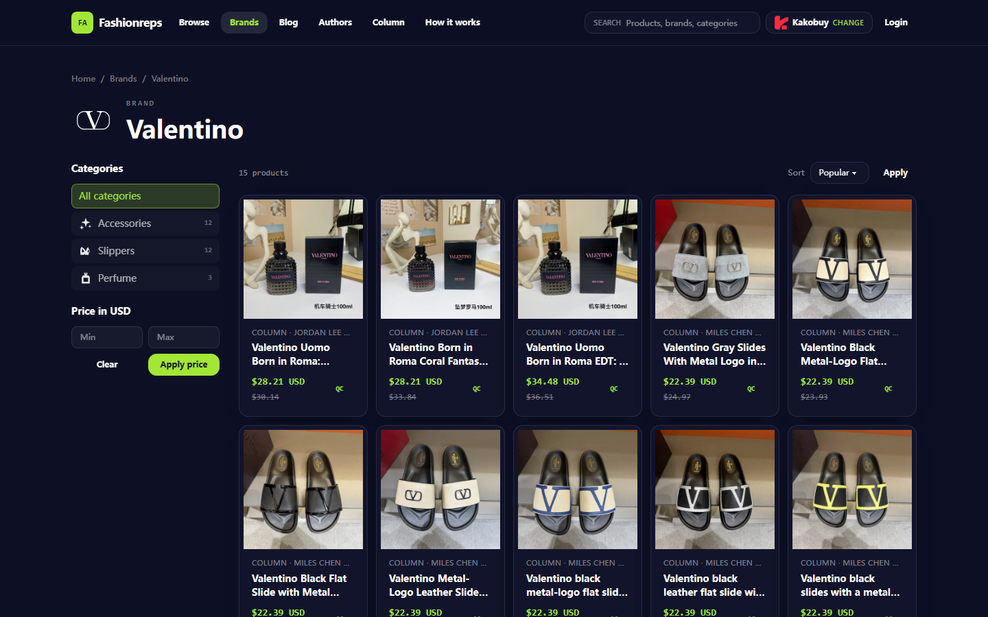988x617 pixels.
Task: Open the Column page
Action: (388, 23)
